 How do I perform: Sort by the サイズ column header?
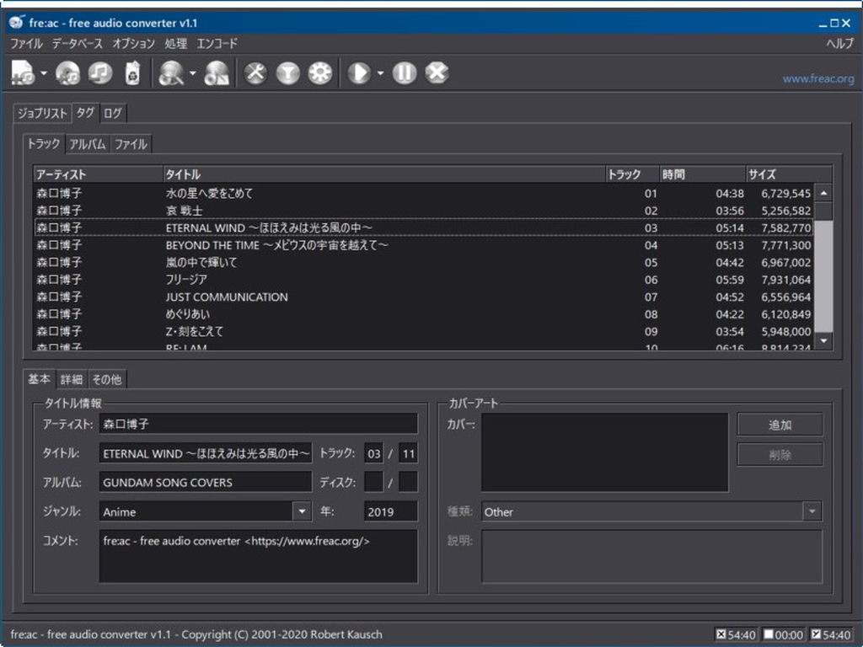pyautogui.click(x=789, y=174)
